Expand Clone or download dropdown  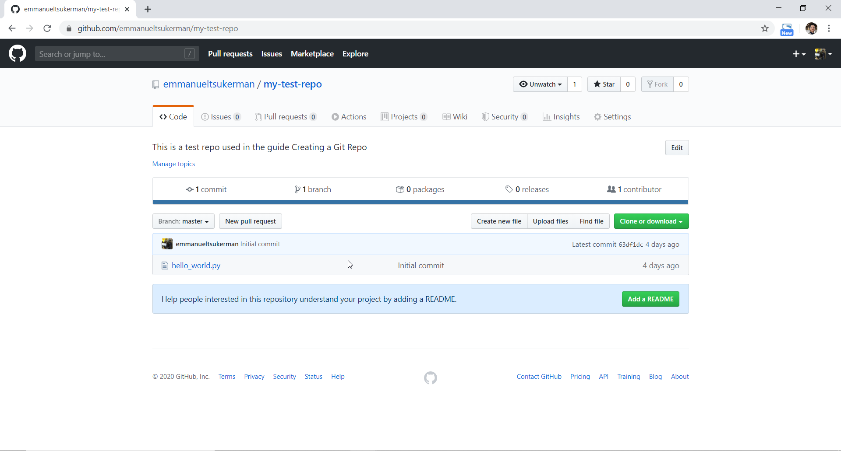(651, 221)
